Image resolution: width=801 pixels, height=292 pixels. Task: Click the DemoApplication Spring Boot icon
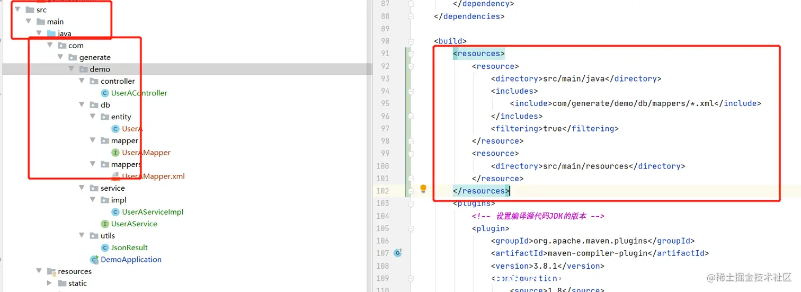[94, 259]
